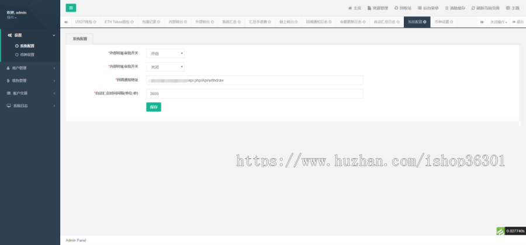Close the 回调通知日志 tab via its x icon
Viewport: 526px width, 245px height.
click(x=330, y=22)
